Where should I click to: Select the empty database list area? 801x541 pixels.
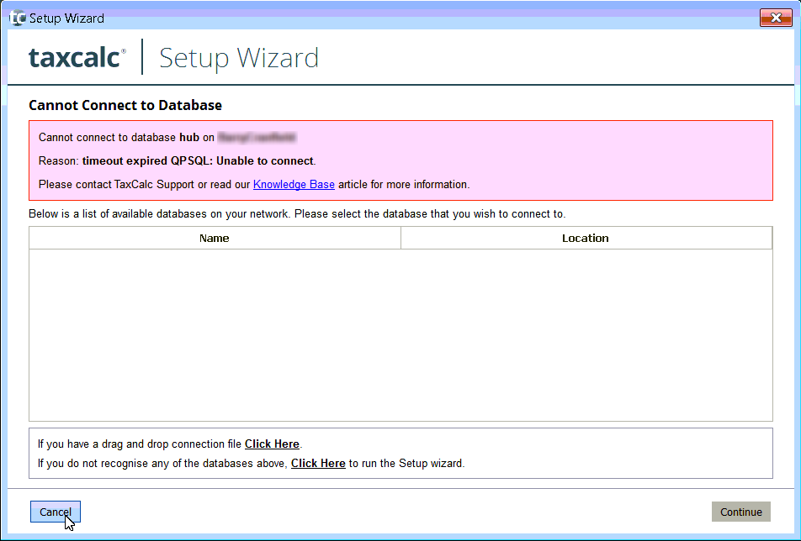[x=400, y=332]
